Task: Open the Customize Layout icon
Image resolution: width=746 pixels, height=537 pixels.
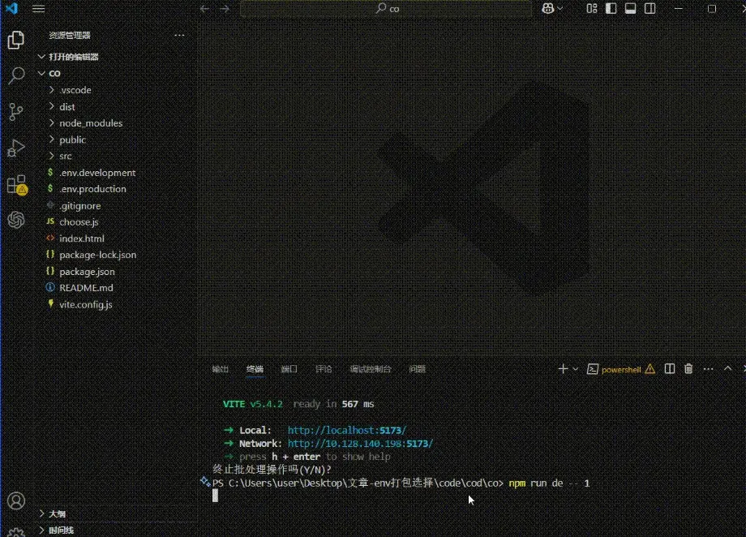Action: pos(591,9)
